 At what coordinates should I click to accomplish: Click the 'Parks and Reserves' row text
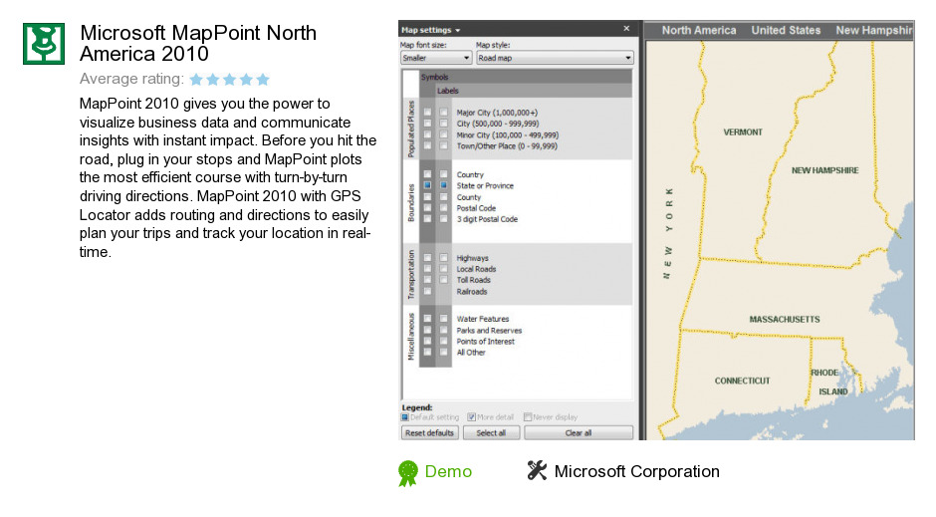489,330
